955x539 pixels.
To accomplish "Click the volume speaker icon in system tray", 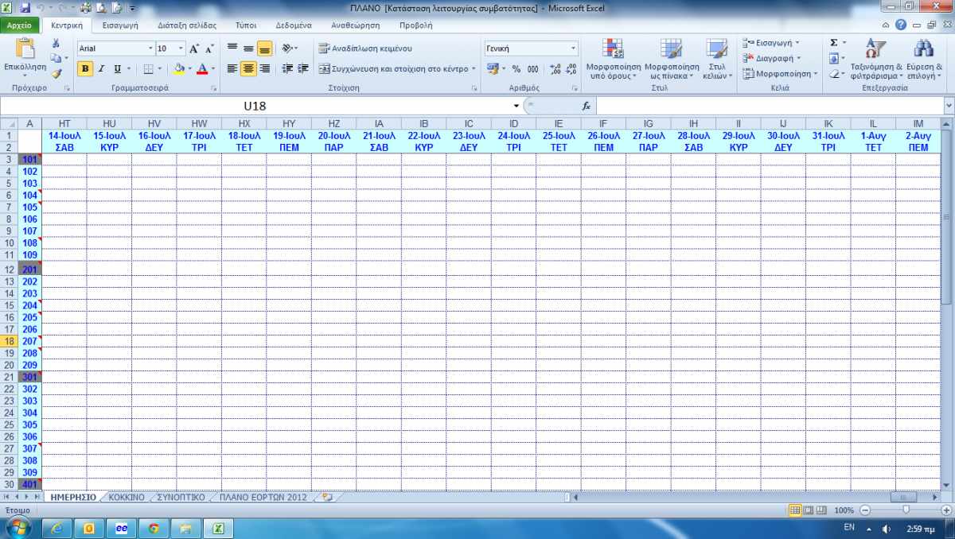I will pyautogui.click(x=887, y=528).
